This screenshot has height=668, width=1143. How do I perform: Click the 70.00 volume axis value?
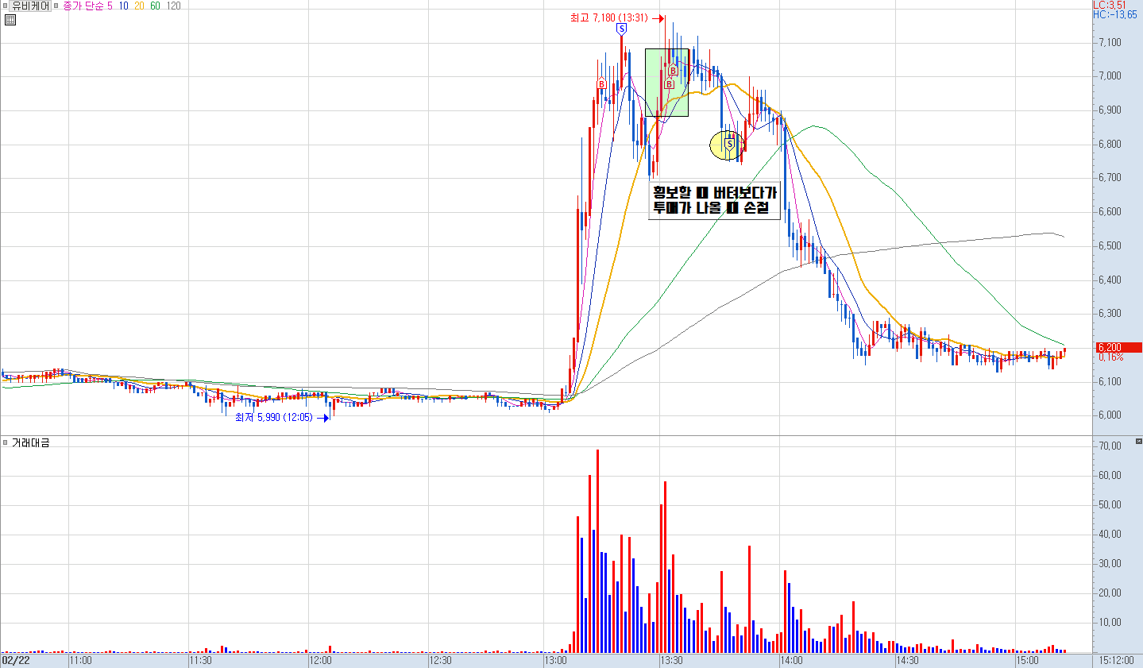tap(1110, 446)
